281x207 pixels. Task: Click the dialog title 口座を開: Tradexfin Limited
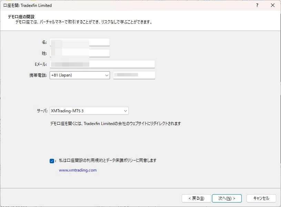(28, 6)
